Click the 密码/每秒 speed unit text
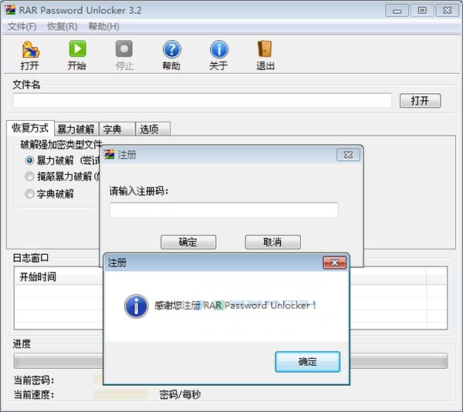 pos(180,394)
